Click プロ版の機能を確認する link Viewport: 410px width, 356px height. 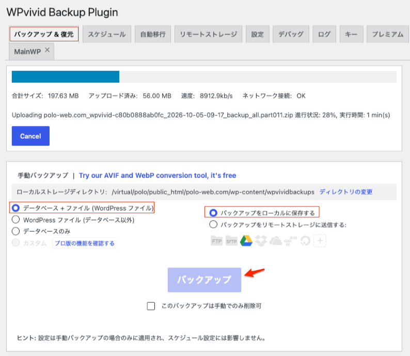click(85, 243)
